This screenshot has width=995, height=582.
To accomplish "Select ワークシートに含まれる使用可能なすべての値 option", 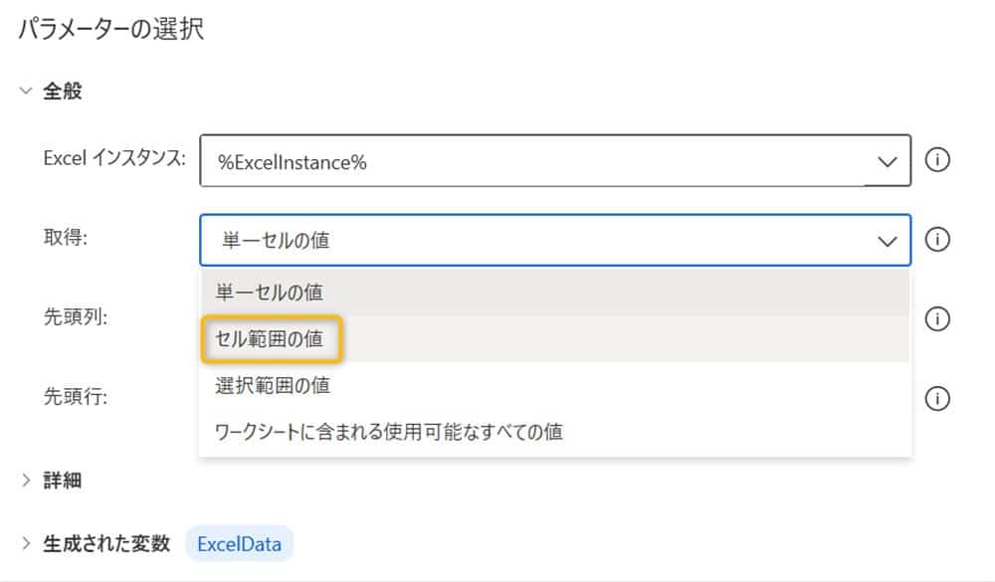I will [x=389, y=432].
